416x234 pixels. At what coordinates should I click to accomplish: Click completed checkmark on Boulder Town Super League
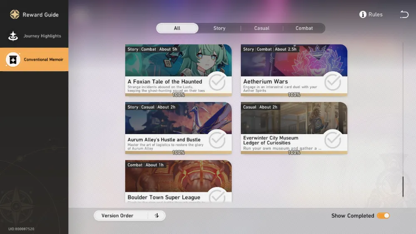click(217, 196)
